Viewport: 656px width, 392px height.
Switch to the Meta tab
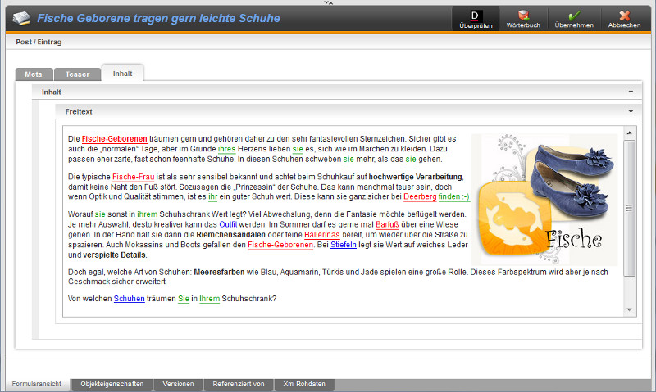coord(34,74)
